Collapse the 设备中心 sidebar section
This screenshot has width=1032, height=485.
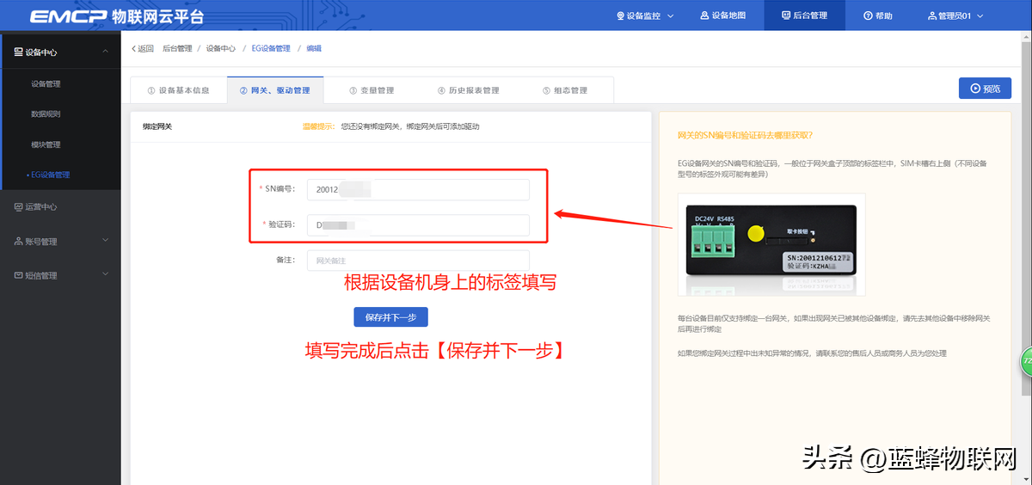click(105, 52)
